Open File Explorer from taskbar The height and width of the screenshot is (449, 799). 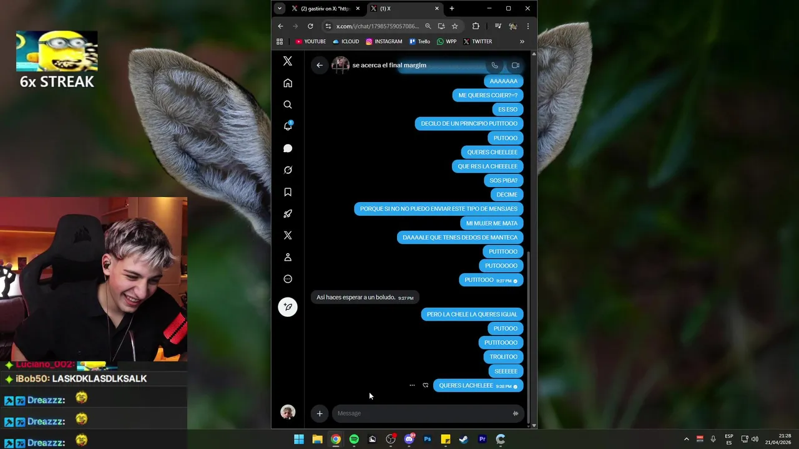click(x=317, y=439)
